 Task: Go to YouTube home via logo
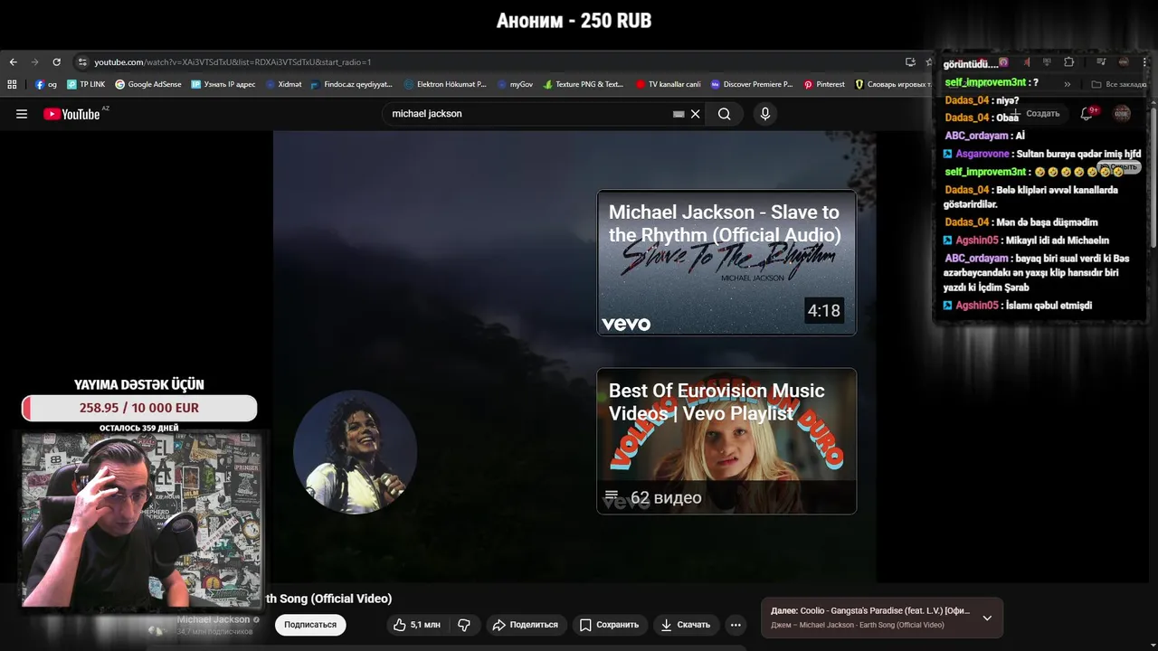coord(72,114)
